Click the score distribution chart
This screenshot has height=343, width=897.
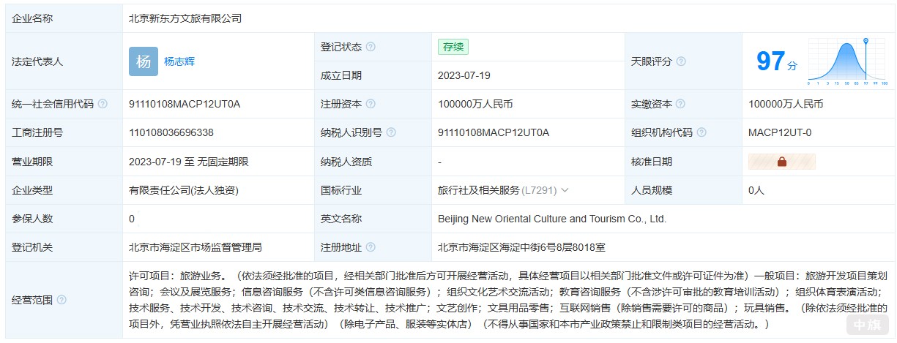coord(846,61)
